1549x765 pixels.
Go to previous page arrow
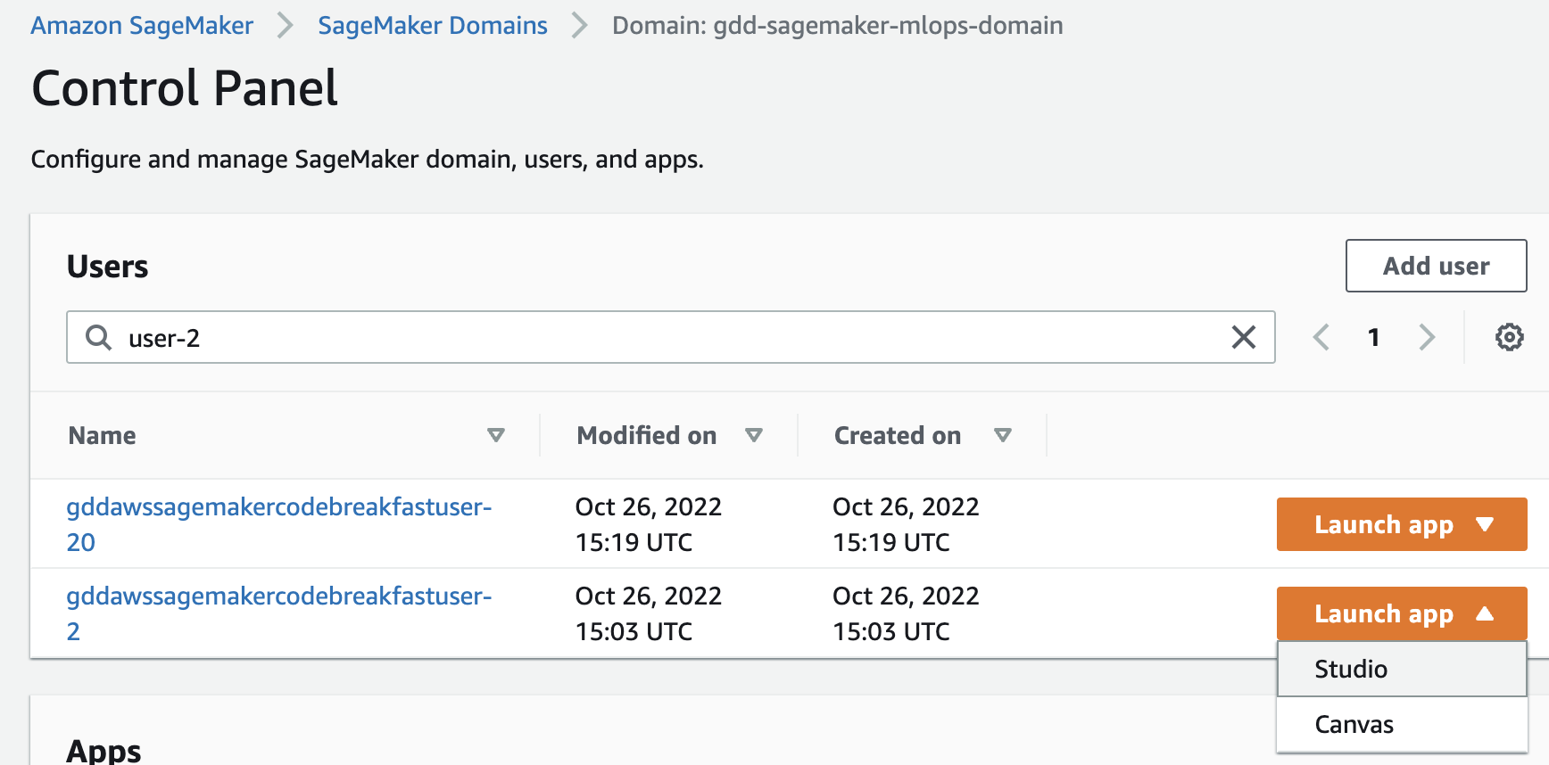tap(1321, 337)
